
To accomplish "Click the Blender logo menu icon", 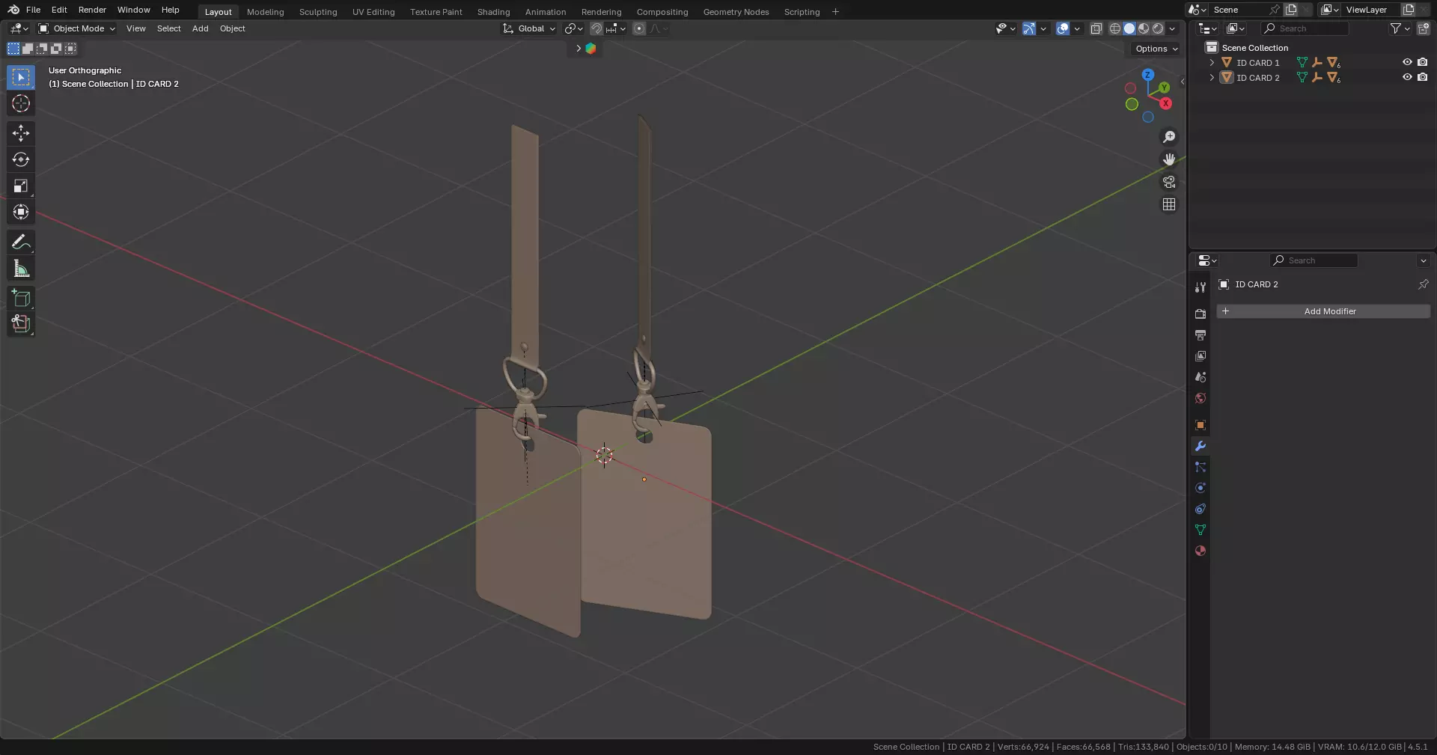I will [x=13, y=10].
